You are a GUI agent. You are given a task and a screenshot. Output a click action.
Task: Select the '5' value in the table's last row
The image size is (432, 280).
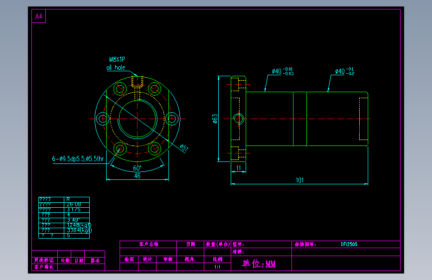click(69, 236)
